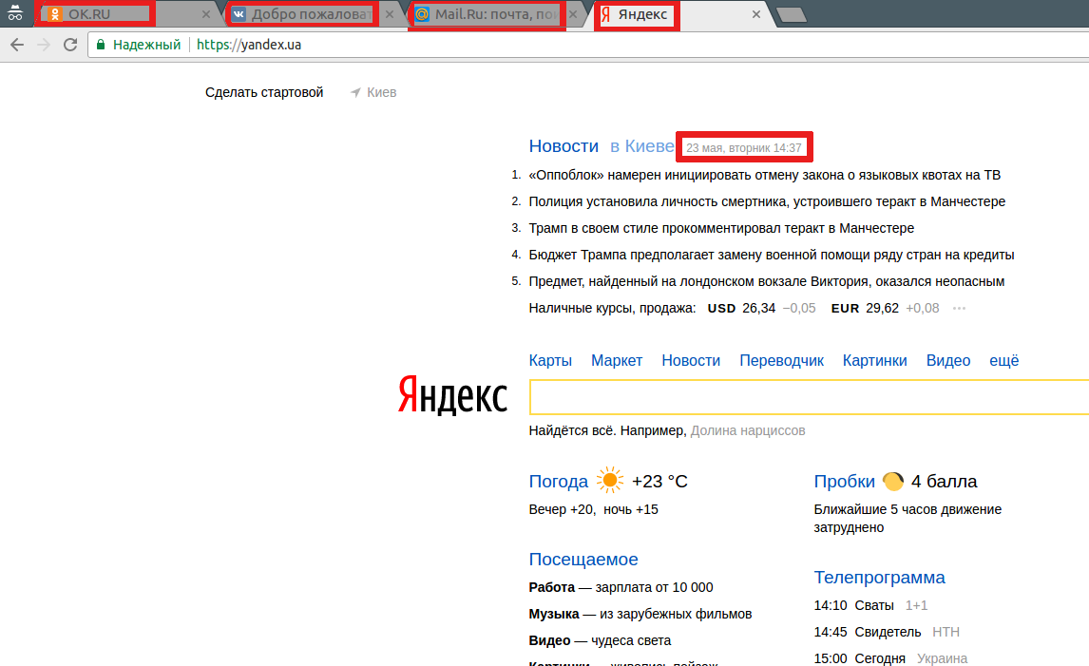Click the green secure padlock icon

[101, 46]
